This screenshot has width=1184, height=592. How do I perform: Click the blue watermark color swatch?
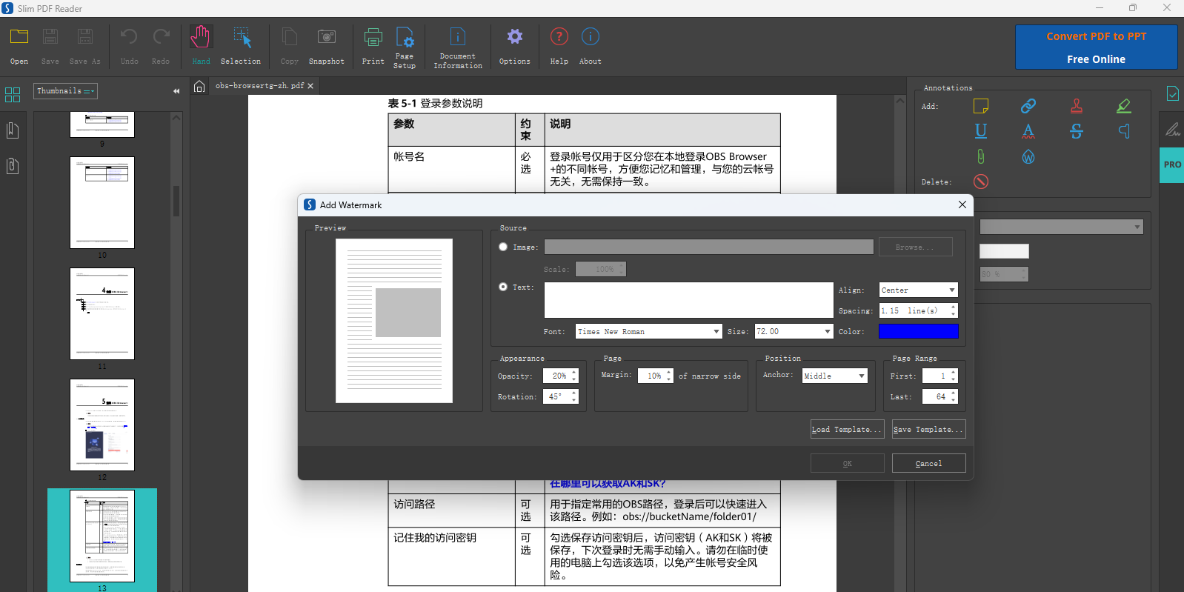(918, 331)
